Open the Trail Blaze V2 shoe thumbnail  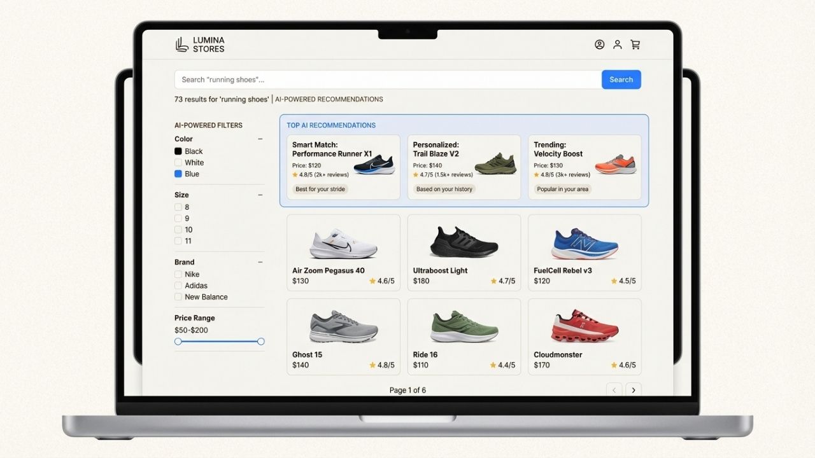tap(496, 164)
